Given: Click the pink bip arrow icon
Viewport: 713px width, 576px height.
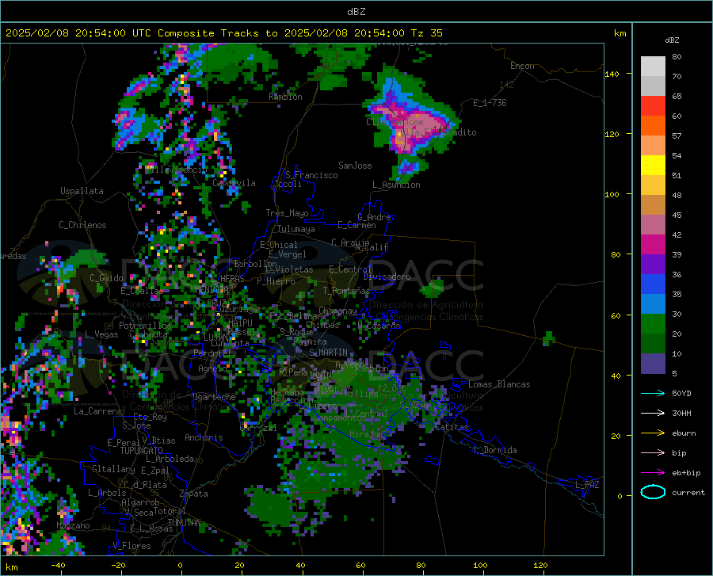Looking at the screenshot, I should tap(653, 453).
